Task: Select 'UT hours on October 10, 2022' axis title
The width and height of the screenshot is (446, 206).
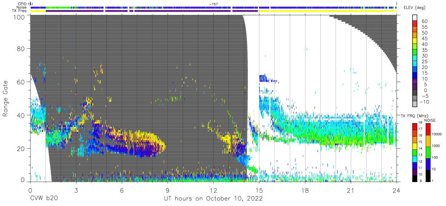Action: coord(214,199)
